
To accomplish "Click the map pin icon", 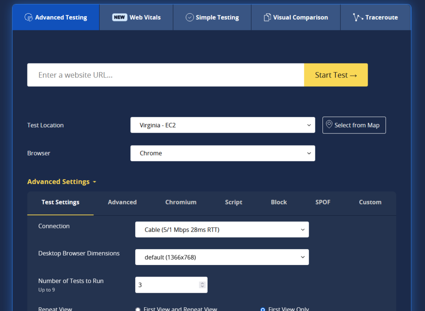I will (x=329, y=125).
